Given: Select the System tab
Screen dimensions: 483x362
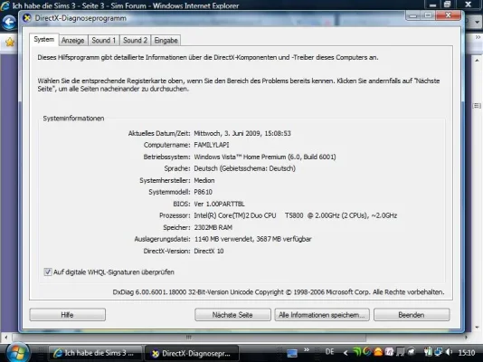Looking at the screenshot, I should [44, 40].
